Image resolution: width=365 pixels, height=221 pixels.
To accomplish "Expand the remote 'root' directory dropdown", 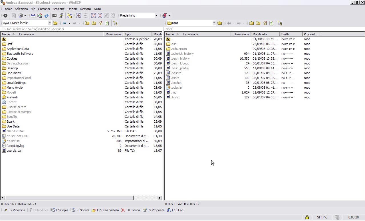I will pyautogui.click(x=214, y=23).
